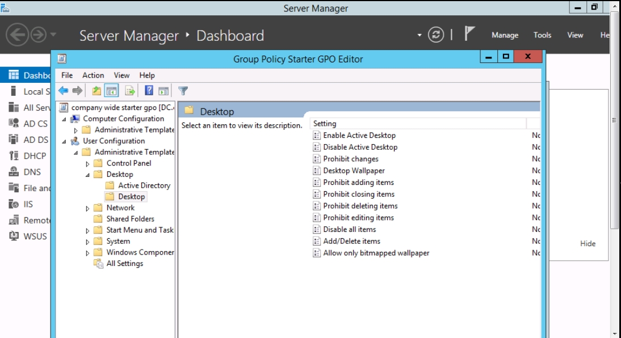Open the Action menu
Viewport: 621px width, 338px height.
(93, 75)
